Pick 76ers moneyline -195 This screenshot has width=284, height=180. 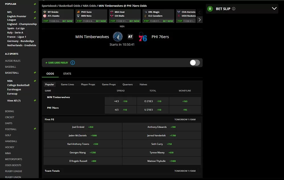coord(185,110)
